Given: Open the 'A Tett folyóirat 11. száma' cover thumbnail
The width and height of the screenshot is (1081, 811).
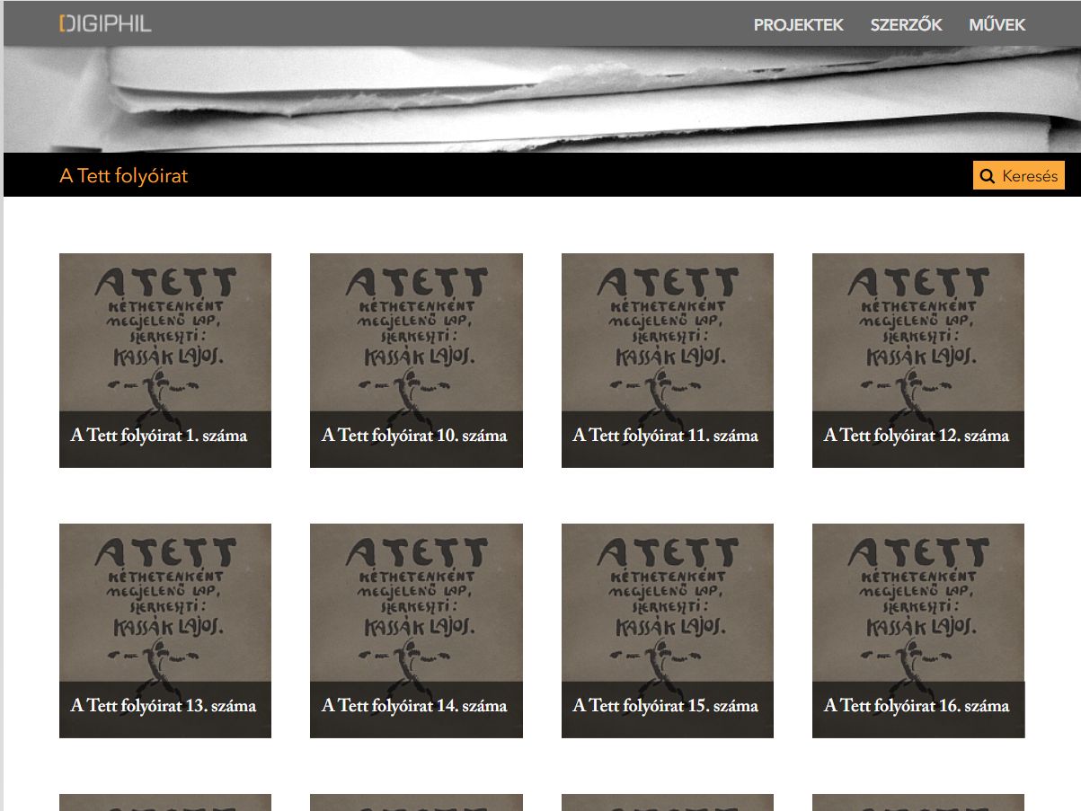Looking at the screenshot, I should [x=668, y=360].
